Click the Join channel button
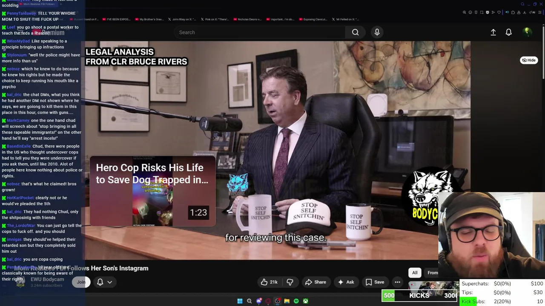 80,282
